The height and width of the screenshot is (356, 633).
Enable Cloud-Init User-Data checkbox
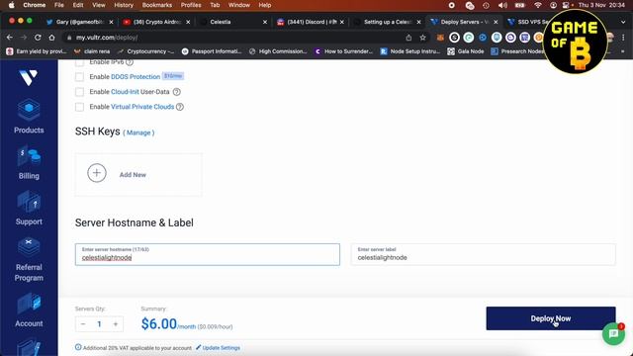click(79, 92)
